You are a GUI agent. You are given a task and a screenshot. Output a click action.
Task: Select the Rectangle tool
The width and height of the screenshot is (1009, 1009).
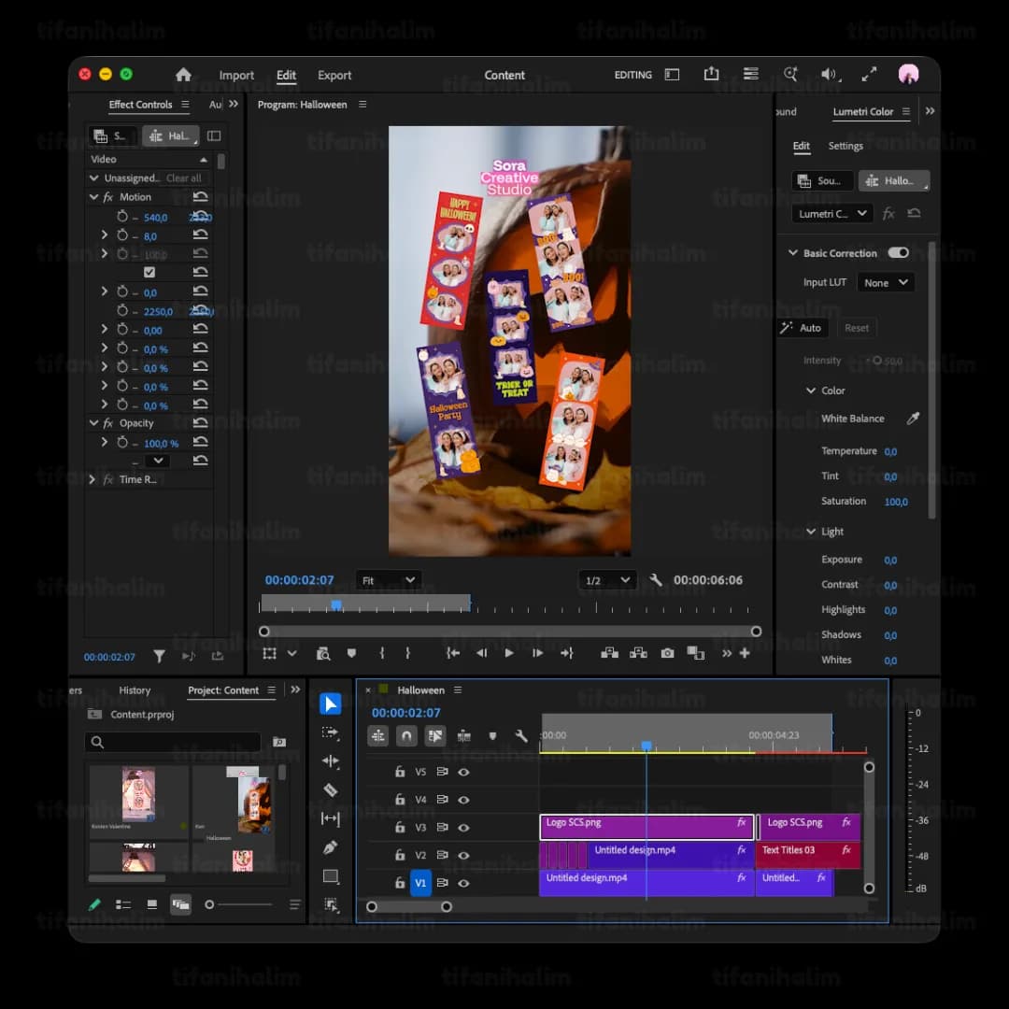[330, 876]
